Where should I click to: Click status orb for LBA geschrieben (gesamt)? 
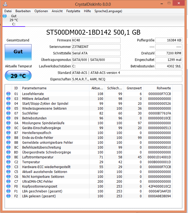pyautogui.click(x=8, y=191)
